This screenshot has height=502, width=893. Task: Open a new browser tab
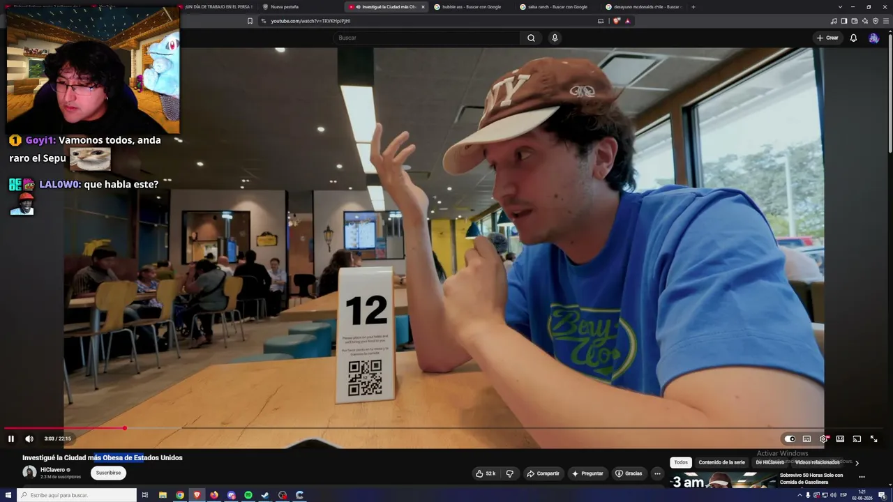tap(693, 7)
